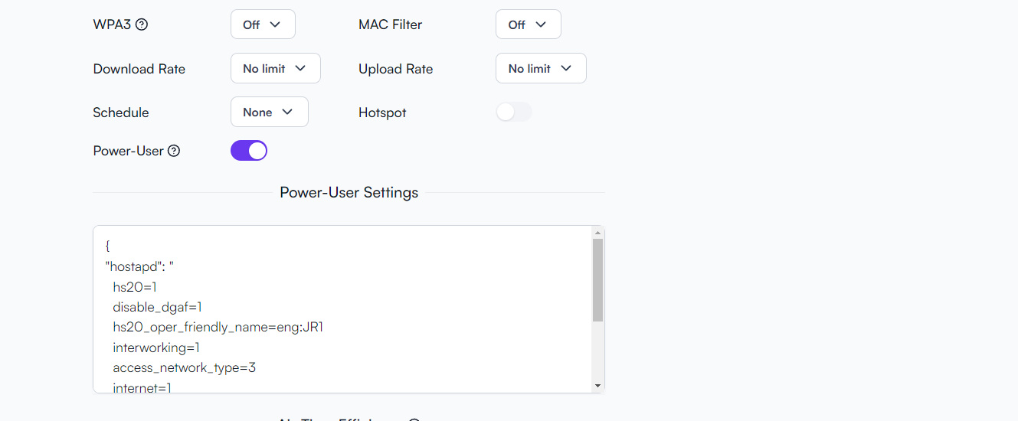
Task: Click the Power-User label text
Action: 129,151
